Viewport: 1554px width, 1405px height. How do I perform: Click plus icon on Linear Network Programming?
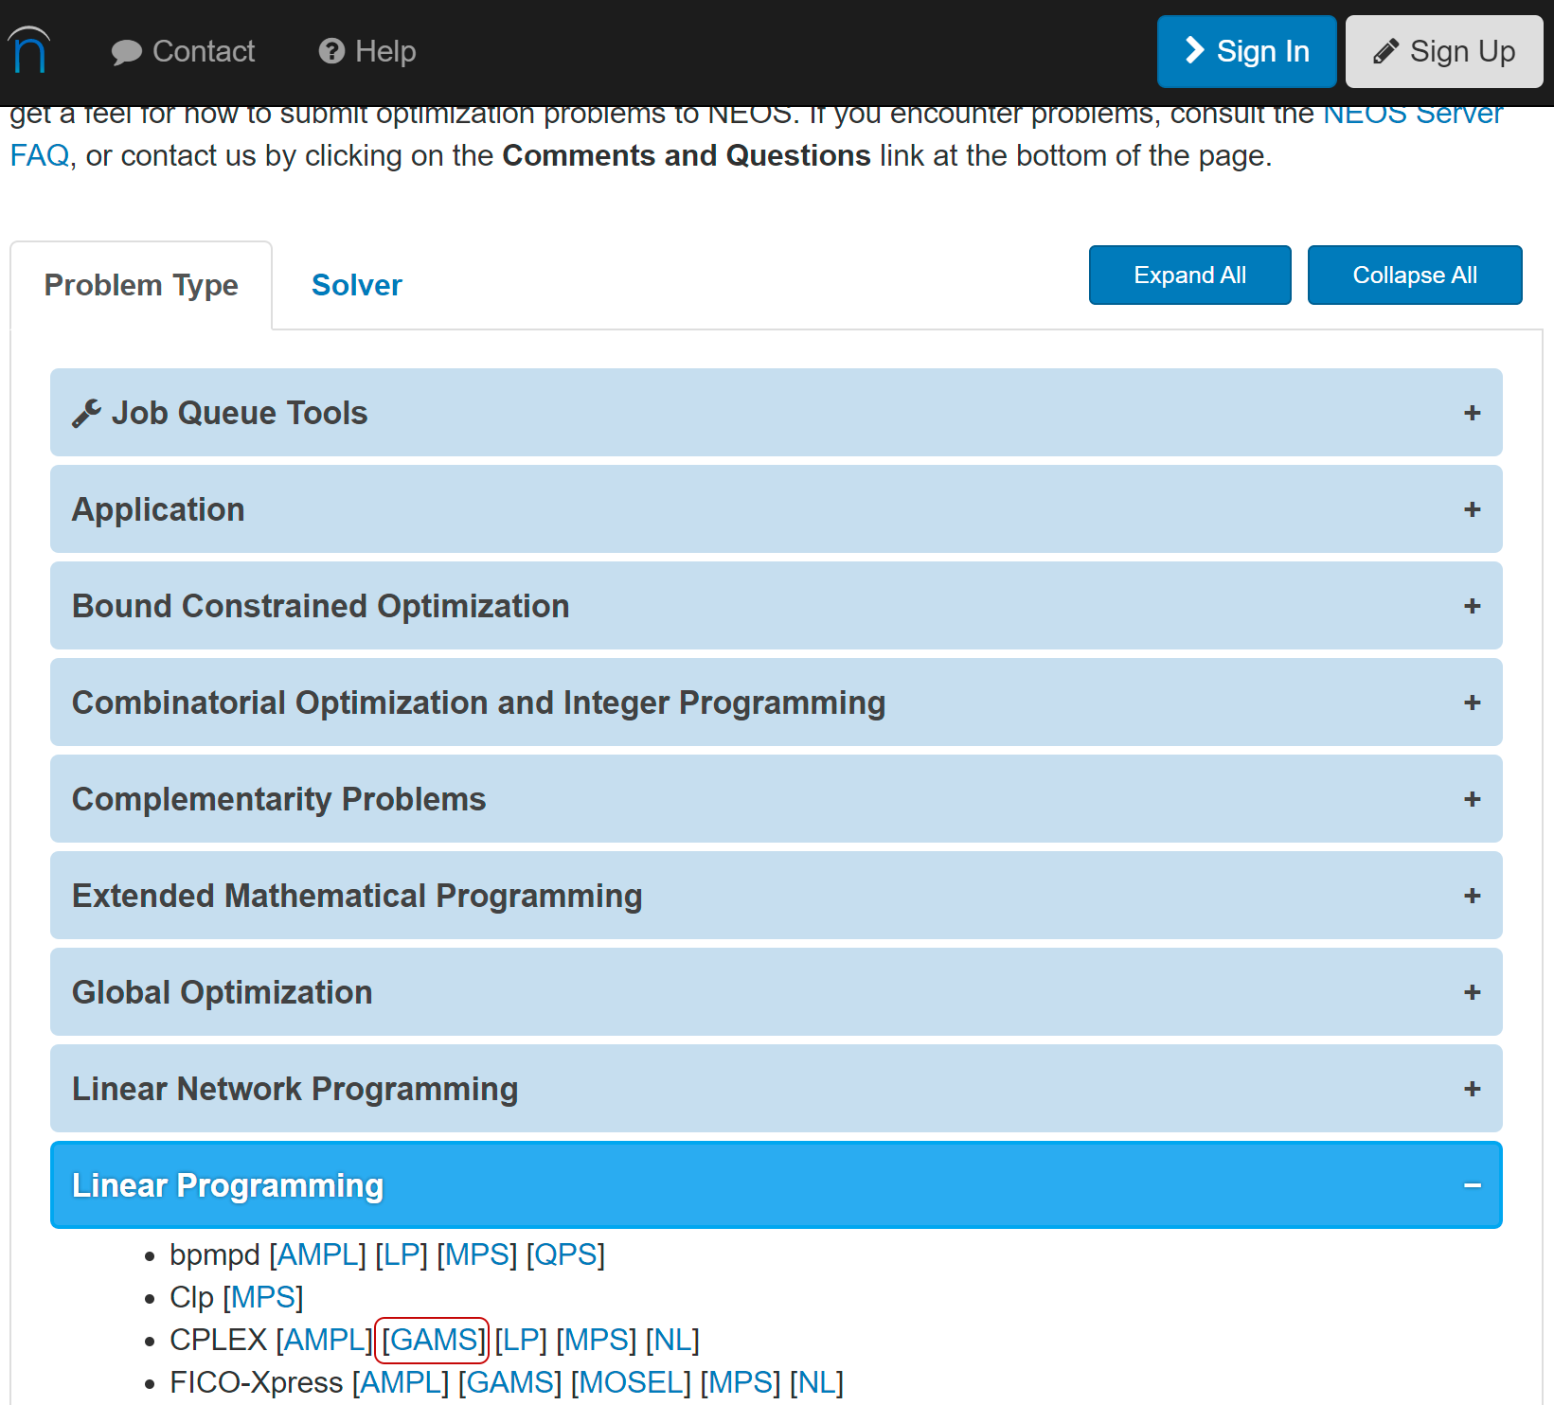pos(1472,1089)
